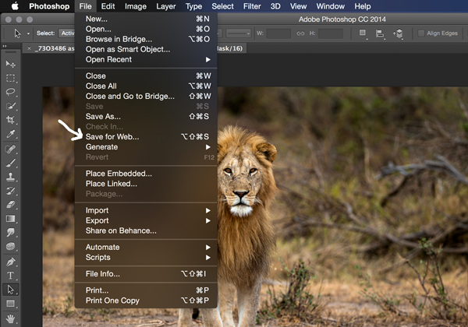Select the Lasso tool
Screen dimensions: 468x327
11,92
